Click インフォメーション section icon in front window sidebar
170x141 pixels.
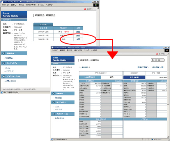53,114
